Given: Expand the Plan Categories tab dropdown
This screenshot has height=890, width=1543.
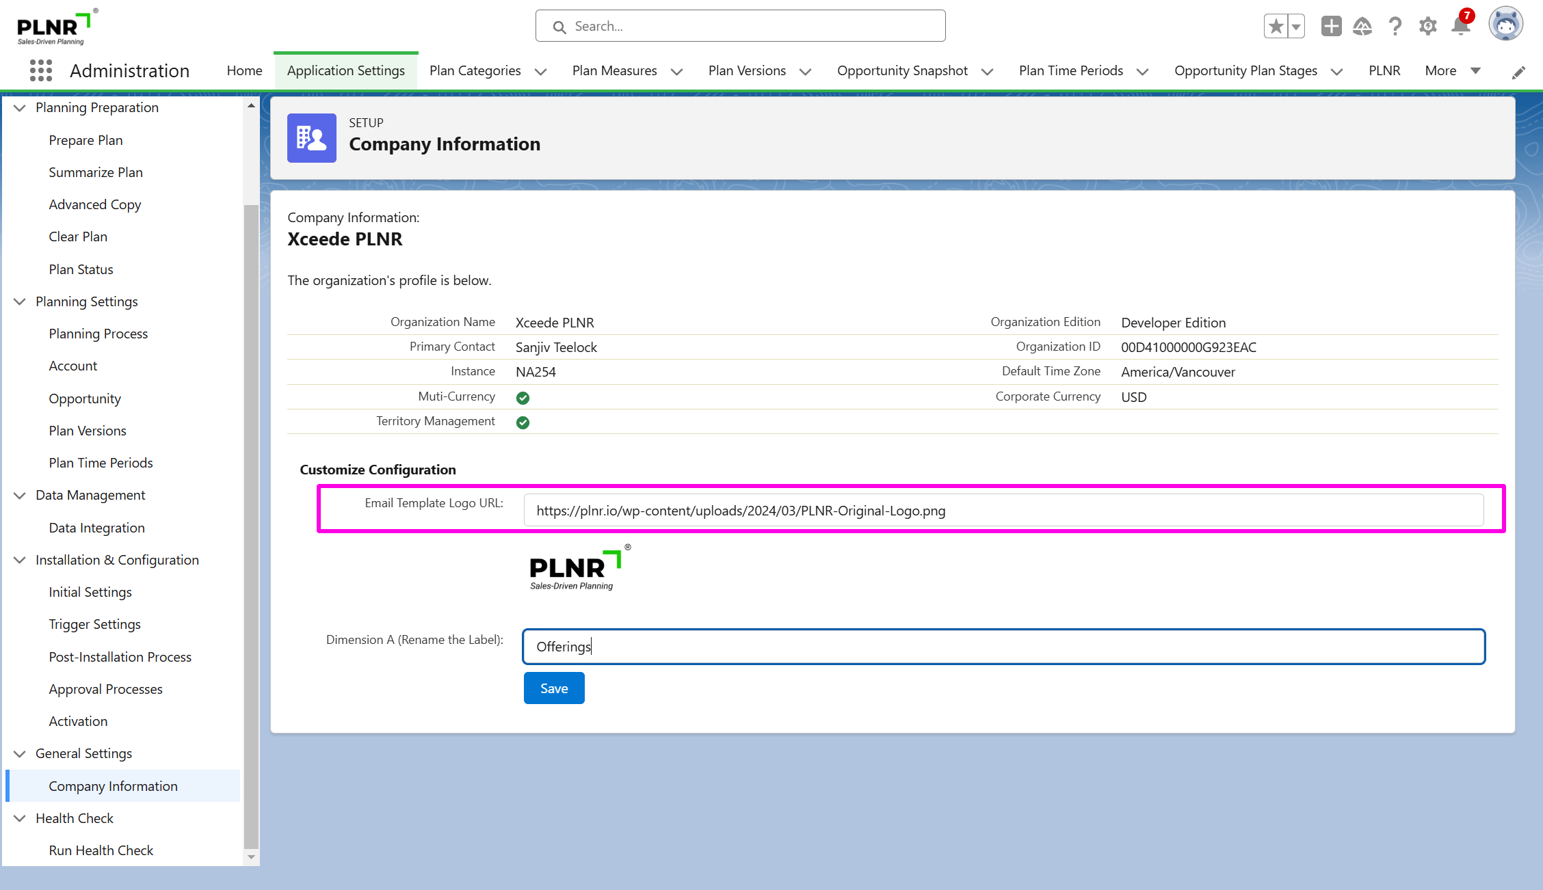Looking at the screenshot, I should click(x=540, y=72).
